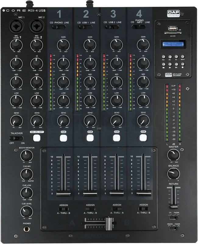Select the channel 4 CUE button
Image resolution: width=198 pixels, height=244 pixels.
click(x=143, y=138)
